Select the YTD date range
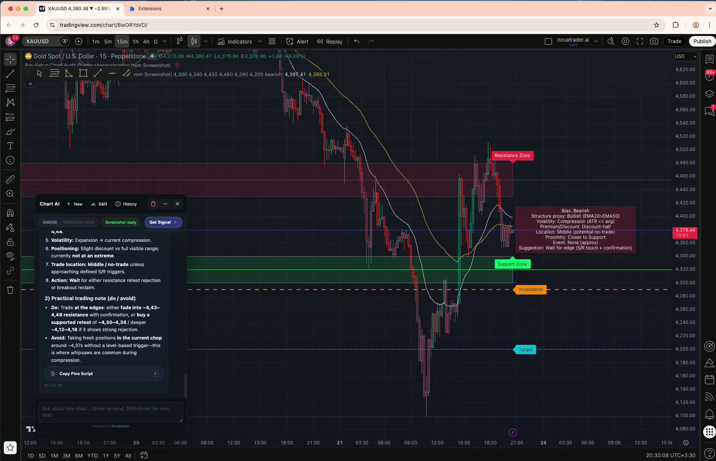 point(92,456)
